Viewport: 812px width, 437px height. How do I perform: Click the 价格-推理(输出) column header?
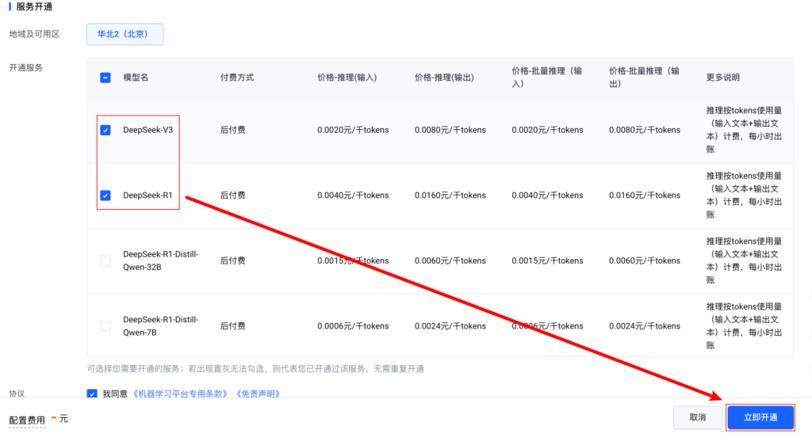pos(444,78)
